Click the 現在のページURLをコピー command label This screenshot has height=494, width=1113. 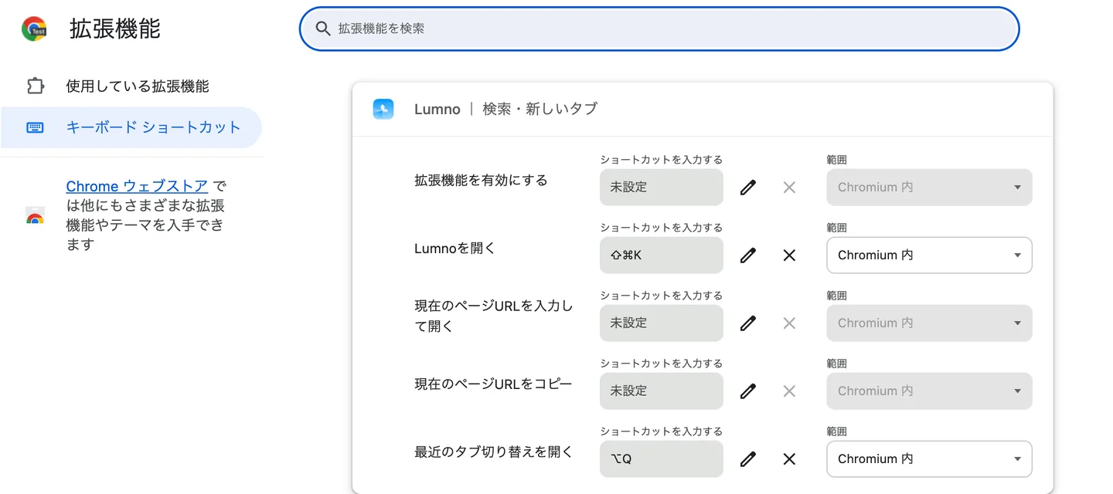coord(493,384)
